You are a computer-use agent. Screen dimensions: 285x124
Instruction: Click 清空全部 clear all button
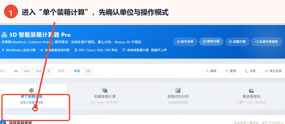click(273, 71)
